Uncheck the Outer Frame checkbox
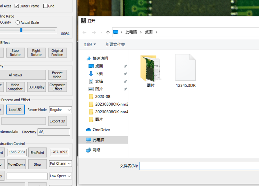Image resolution: width=259 pixels, height=186 pixels. [17, 6]
